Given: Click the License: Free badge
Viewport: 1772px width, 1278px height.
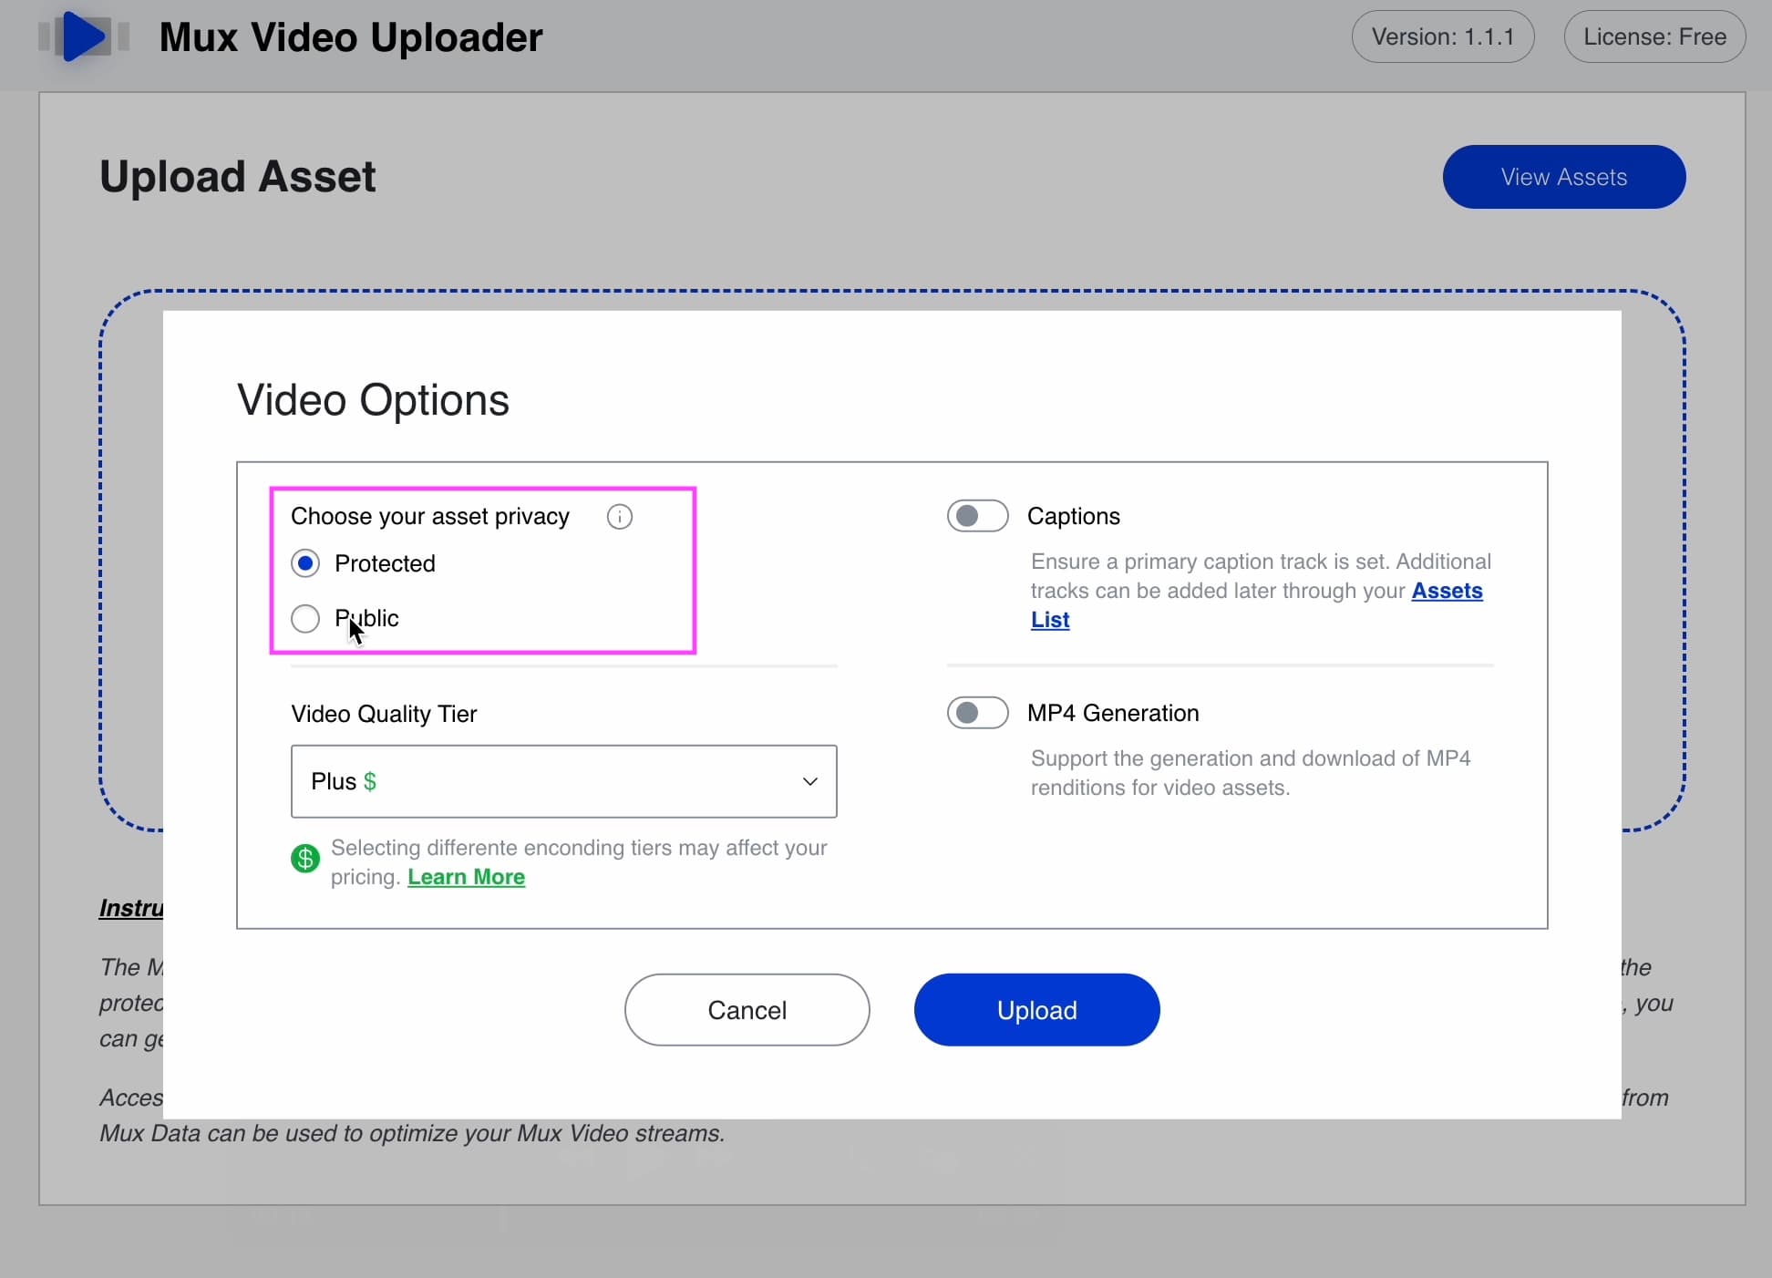Looking at the screenshot, I should click(1654, 36).
